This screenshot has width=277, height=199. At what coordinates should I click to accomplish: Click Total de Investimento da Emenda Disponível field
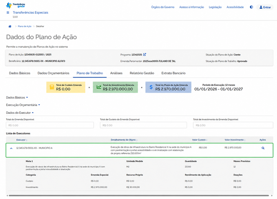coord(233,125)
